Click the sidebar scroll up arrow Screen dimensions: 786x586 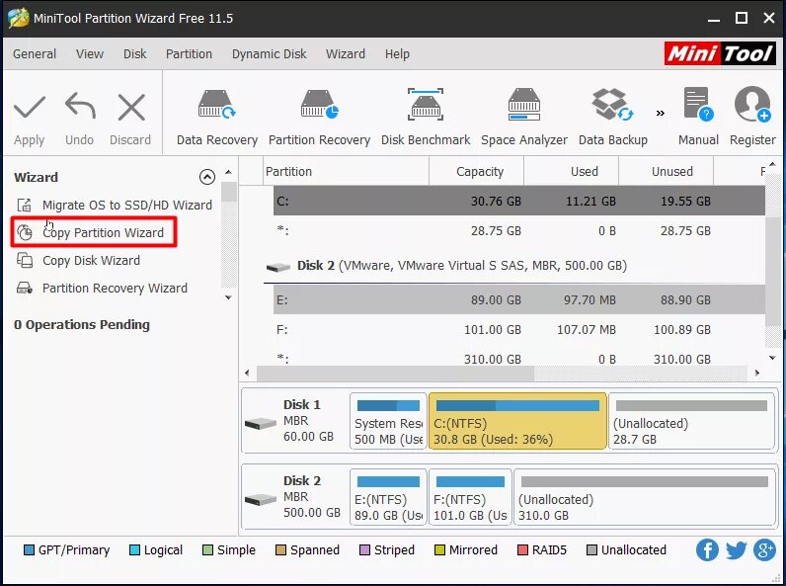point(228,172)
